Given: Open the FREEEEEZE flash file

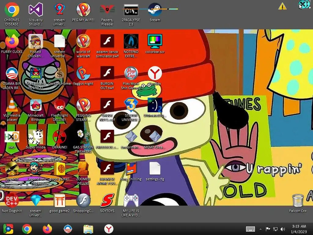Looking at the screenshot, I should click(x=107, y=137).
